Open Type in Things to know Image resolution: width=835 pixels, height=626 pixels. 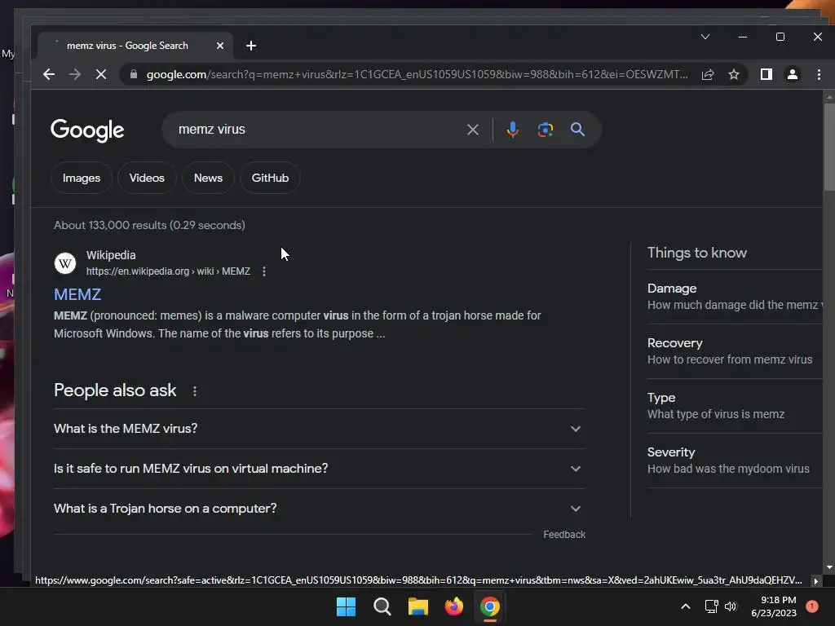tap(735, 406)
